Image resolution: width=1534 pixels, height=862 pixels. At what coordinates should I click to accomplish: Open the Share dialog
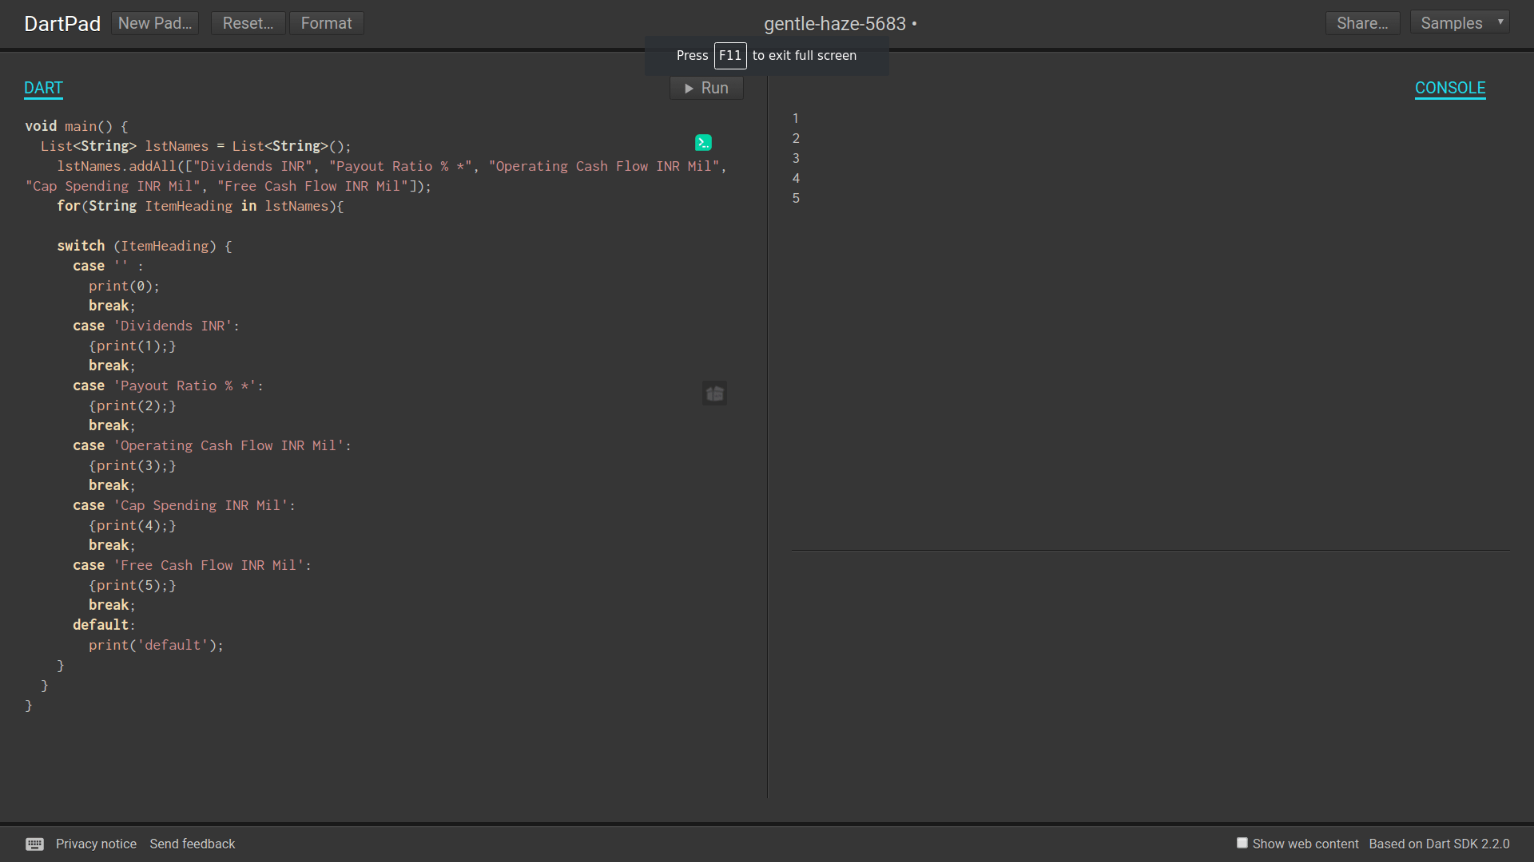point(1362,23)
